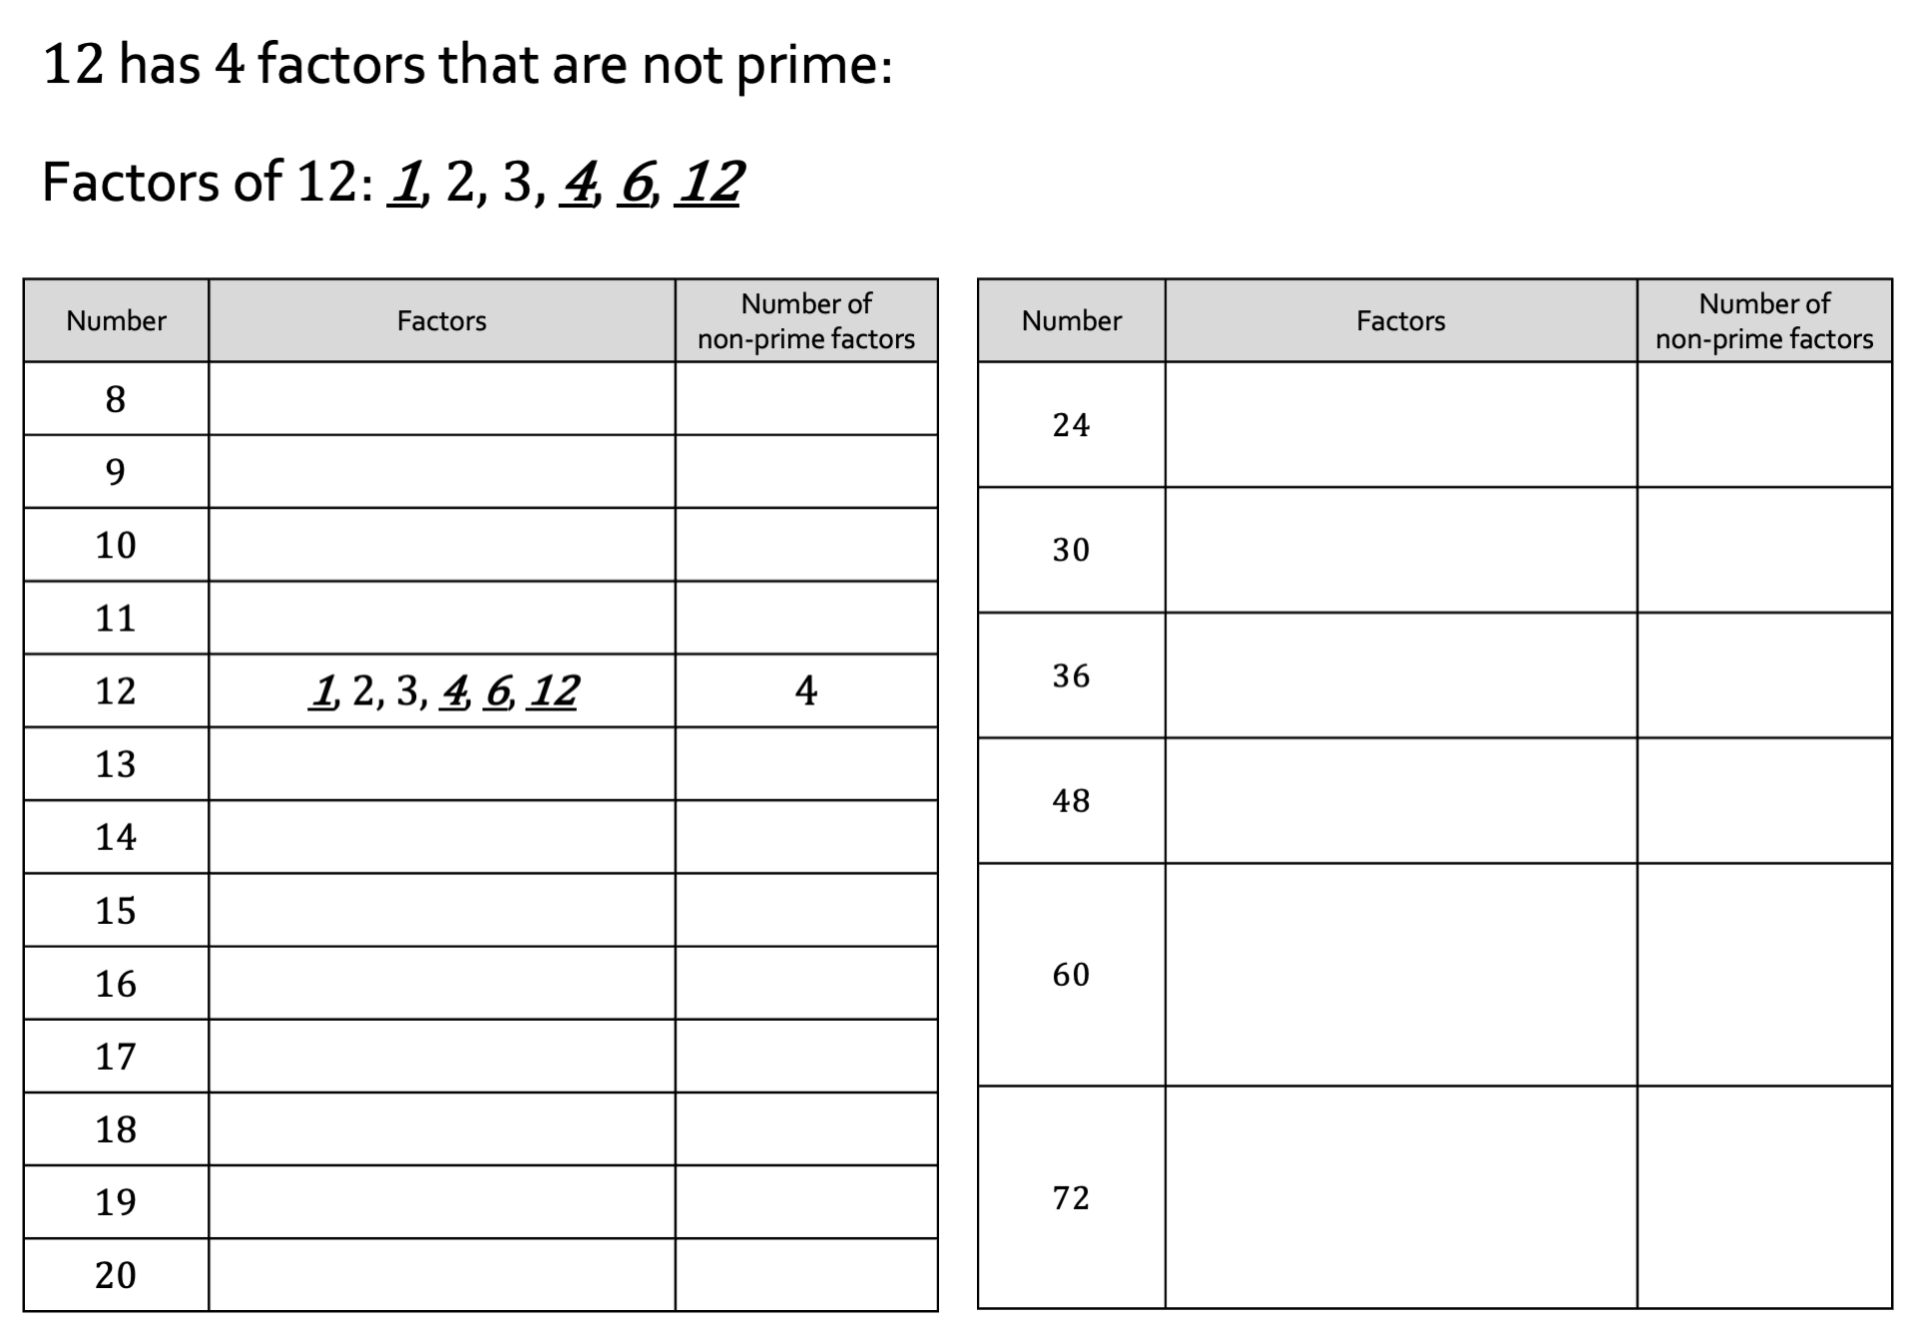This screenshot has height=1326, width=1916.
Task: Select the Factors cell for number 18
Action: tap(442, 1128)
